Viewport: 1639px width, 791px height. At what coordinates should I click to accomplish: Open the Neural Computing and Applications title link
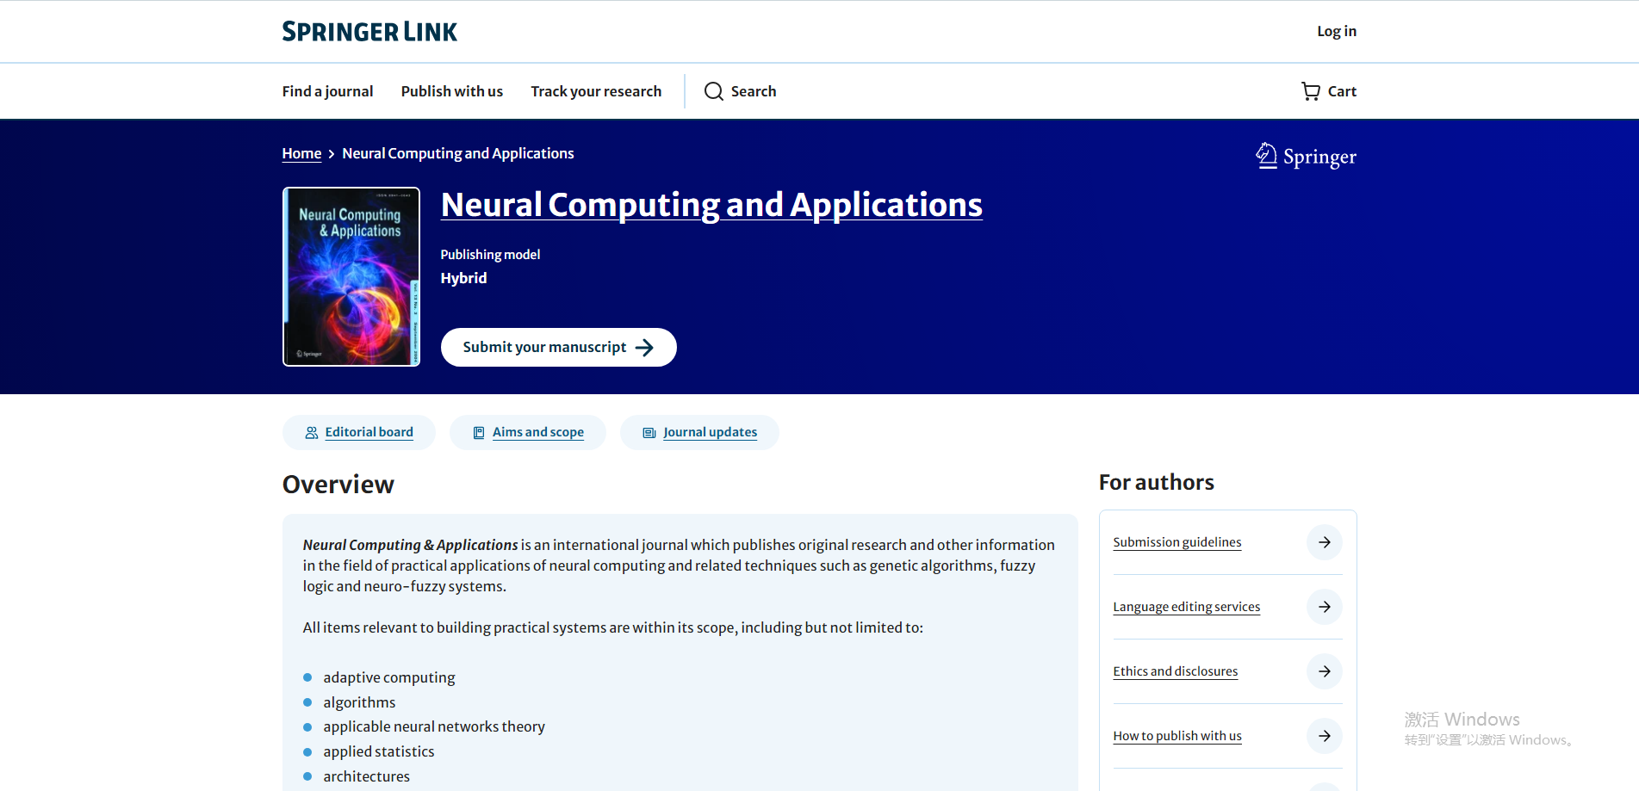[711, 205]
